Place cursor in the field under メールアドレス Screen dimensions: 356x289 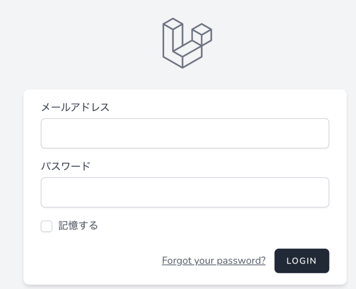tap(185, 133)
